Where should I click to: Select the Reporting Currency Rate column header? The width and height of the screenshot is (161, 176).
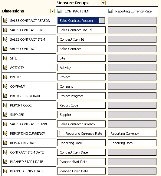[133, 11]
